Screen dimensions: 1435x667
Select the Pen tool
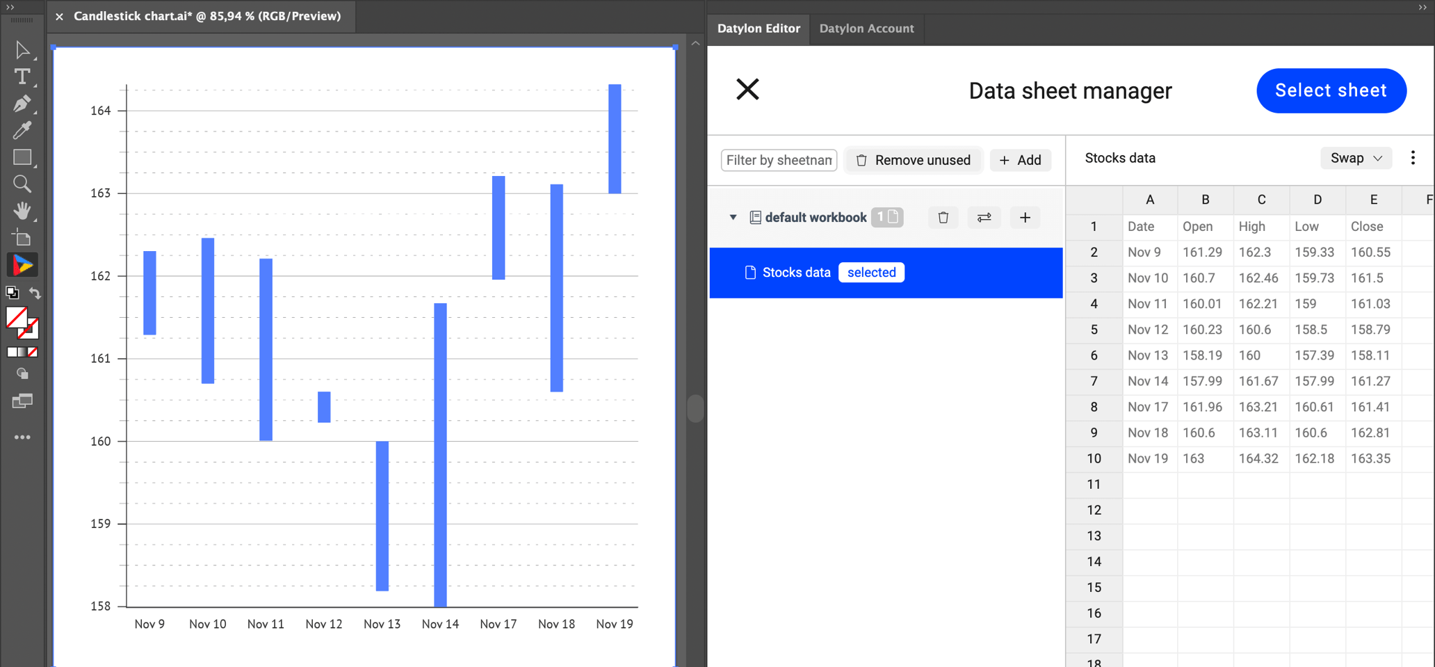[x=22, y=103]
